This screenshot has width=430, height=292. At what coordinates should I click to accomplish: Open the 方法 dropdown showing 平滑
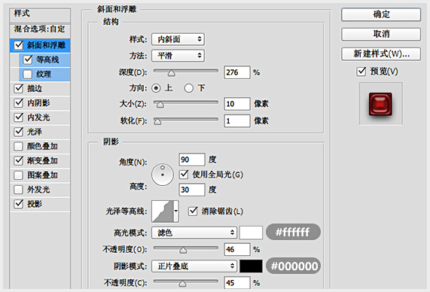point(178,56)
